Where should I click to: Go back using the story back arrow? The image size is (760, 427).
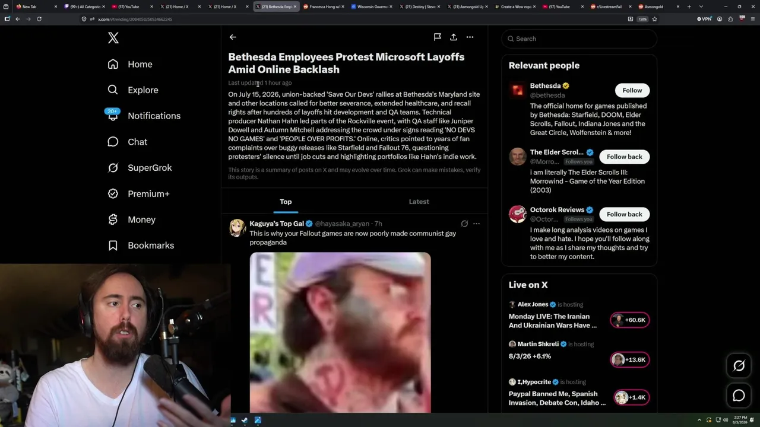233,37
